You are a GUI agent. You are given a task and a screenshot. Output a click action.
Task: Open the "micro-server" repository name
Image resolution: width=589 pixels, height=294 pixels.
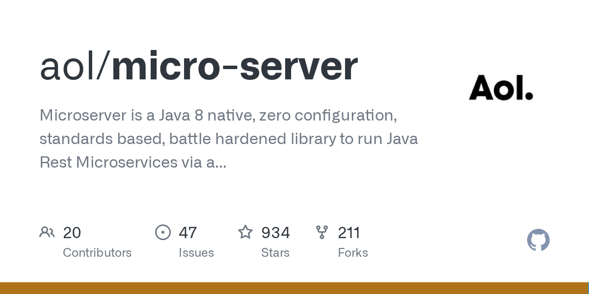235,67
